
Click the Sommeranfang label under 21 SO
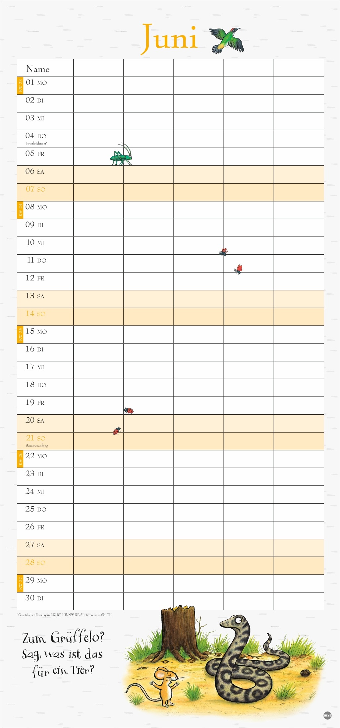[x=37, y=446]
